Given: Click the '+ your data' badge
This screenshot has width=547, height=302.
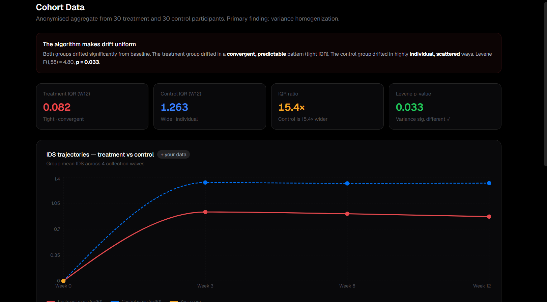Looking at the screenshot, I should (x=173, y=155).
